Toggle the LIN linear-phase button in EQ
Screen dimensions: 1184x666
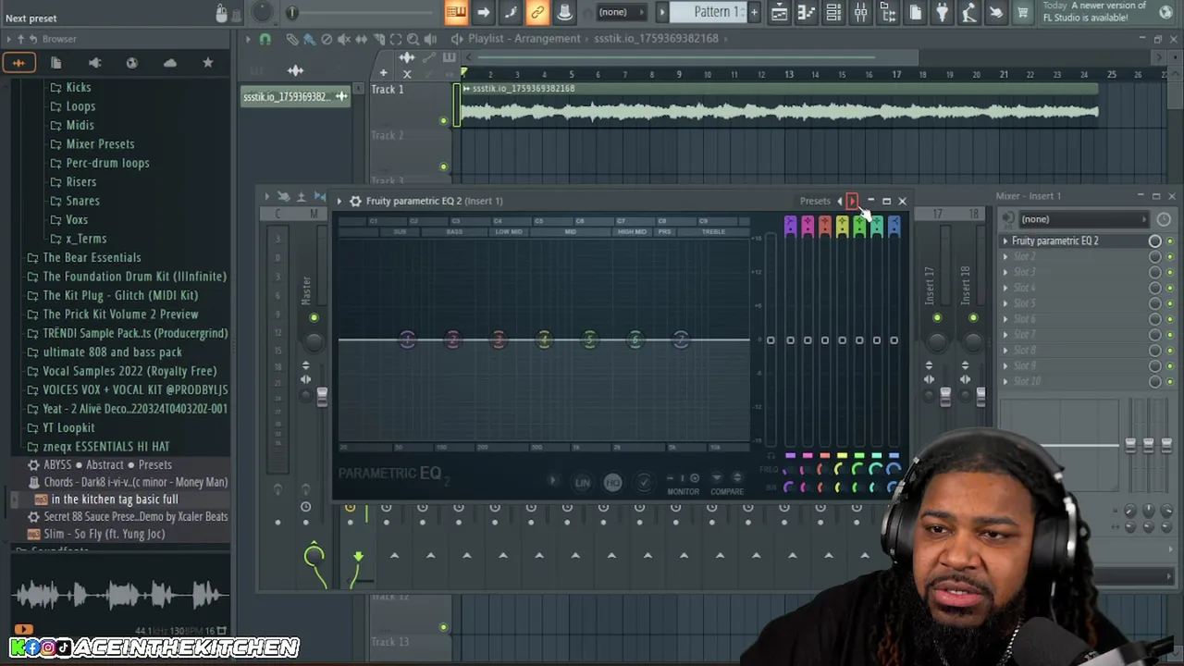pyautogui.click(x=582, y=482)
